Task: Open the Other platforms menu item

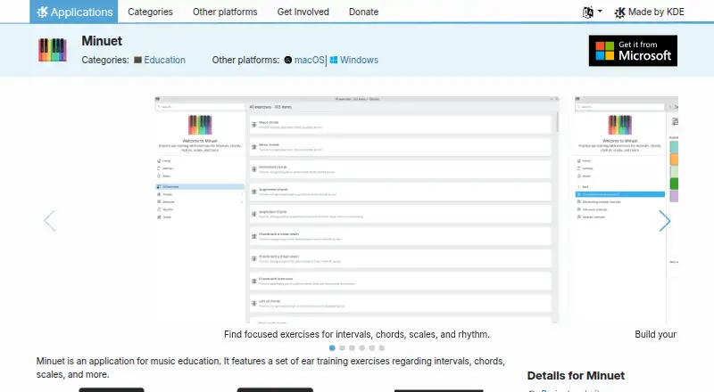Action: click(225, 12)
